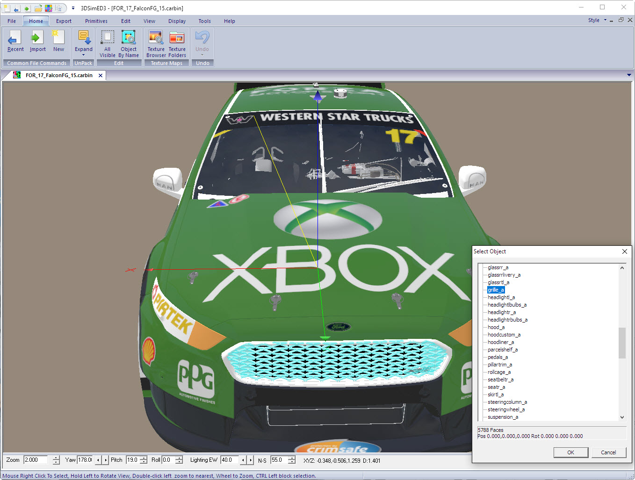Open the Expand unpack command
Viewport: 635px width, 480px height.
tap(84, 43)
